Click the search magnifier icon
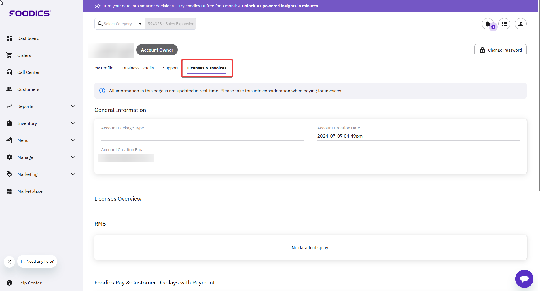The height and width of the screenshot is (291, 540). pos(100,24)
